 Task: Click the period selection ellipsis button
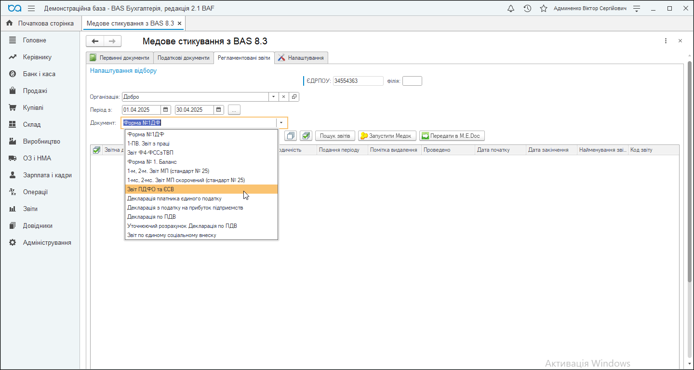tap(234, 110)
